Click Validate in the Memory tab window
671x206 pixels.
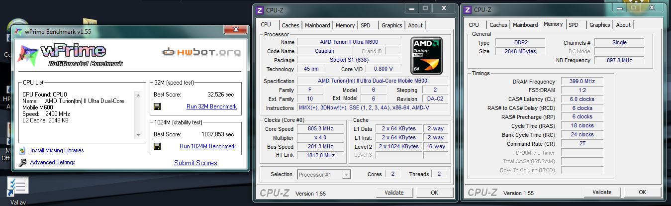[602, 192]
